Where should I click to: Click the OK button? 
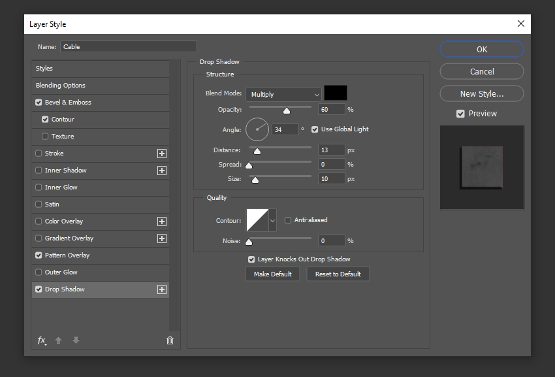(x=482, y=49)
